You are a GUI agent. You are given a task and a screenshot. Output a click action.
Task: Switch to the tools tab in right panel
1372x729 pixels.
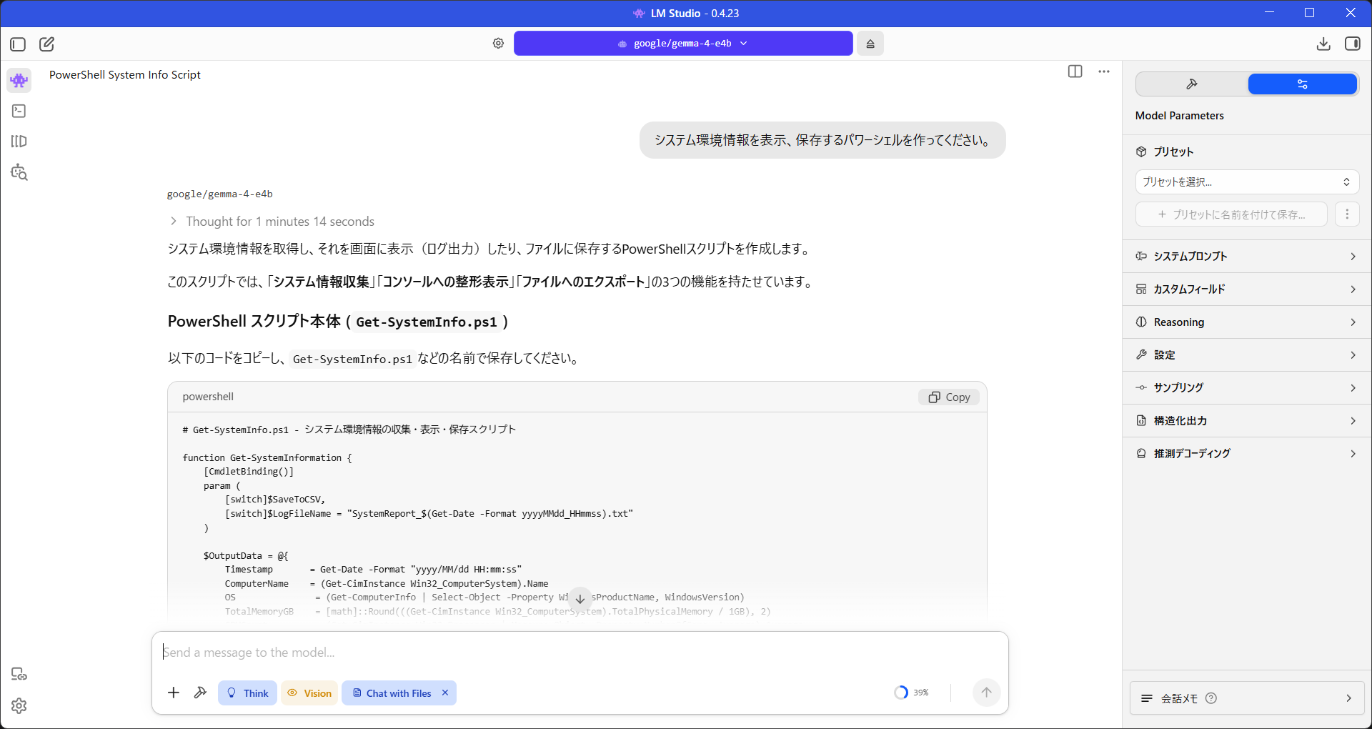point(1191,84)
